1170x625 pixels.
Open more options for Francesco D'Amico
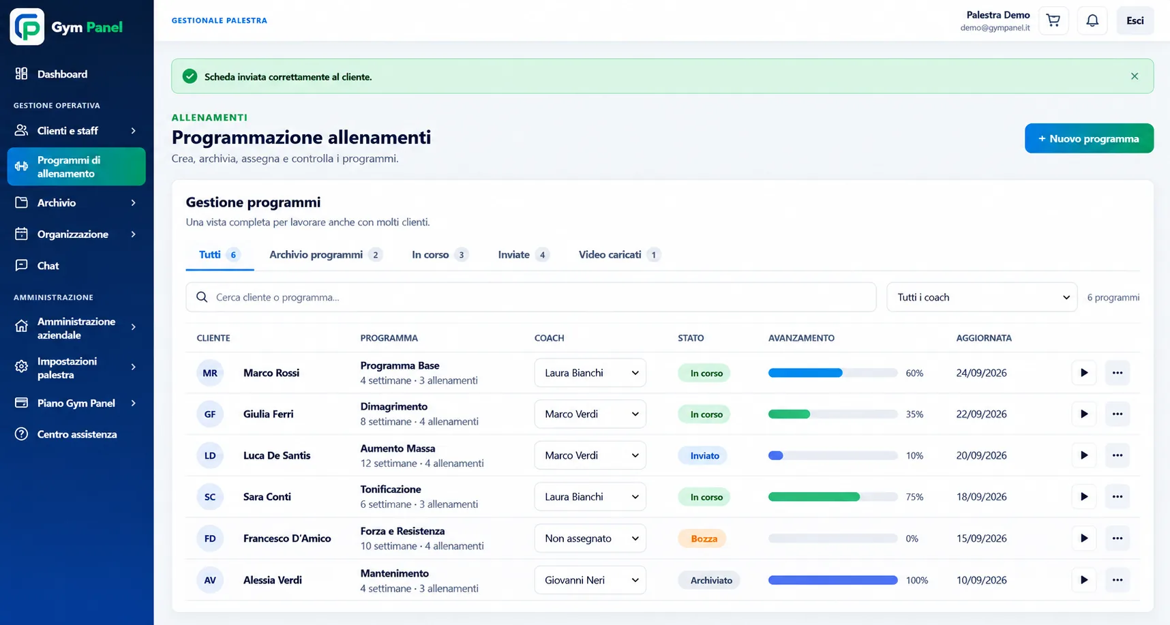tap(1117, 538)
